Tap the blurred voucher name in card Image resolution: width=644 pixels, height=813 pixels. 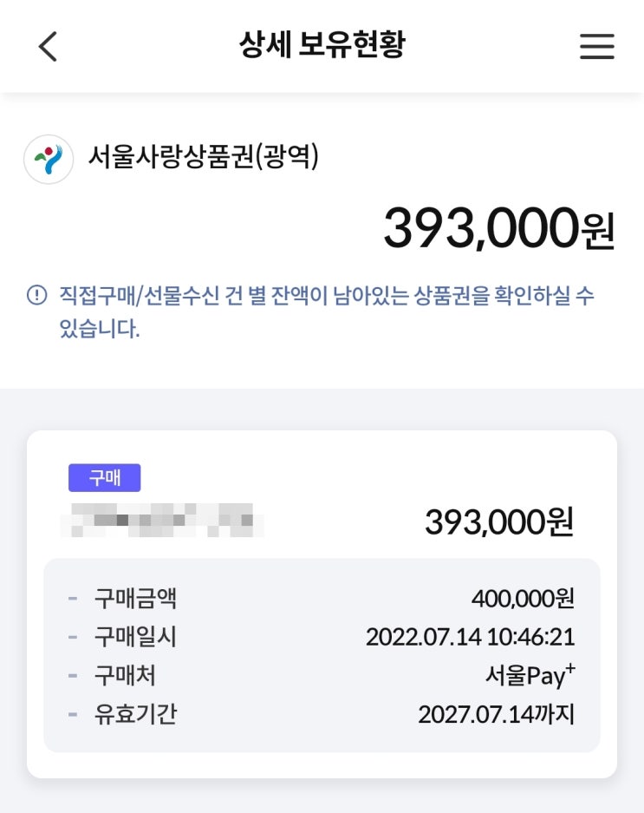pos(162,521)
